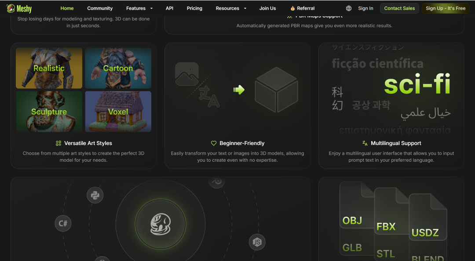The image size is (475, 261).
Task: Click the Korean 공상 과학 text
Action: tap(371, 105)
